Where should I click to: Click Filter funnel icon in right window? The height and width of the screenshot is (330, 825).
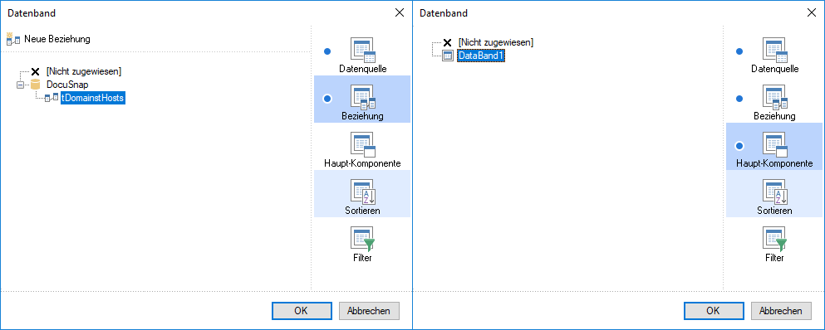[774, 239]
